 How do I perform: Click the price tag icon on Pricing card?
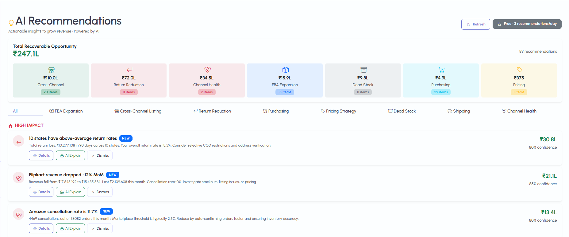click(520, 70)
